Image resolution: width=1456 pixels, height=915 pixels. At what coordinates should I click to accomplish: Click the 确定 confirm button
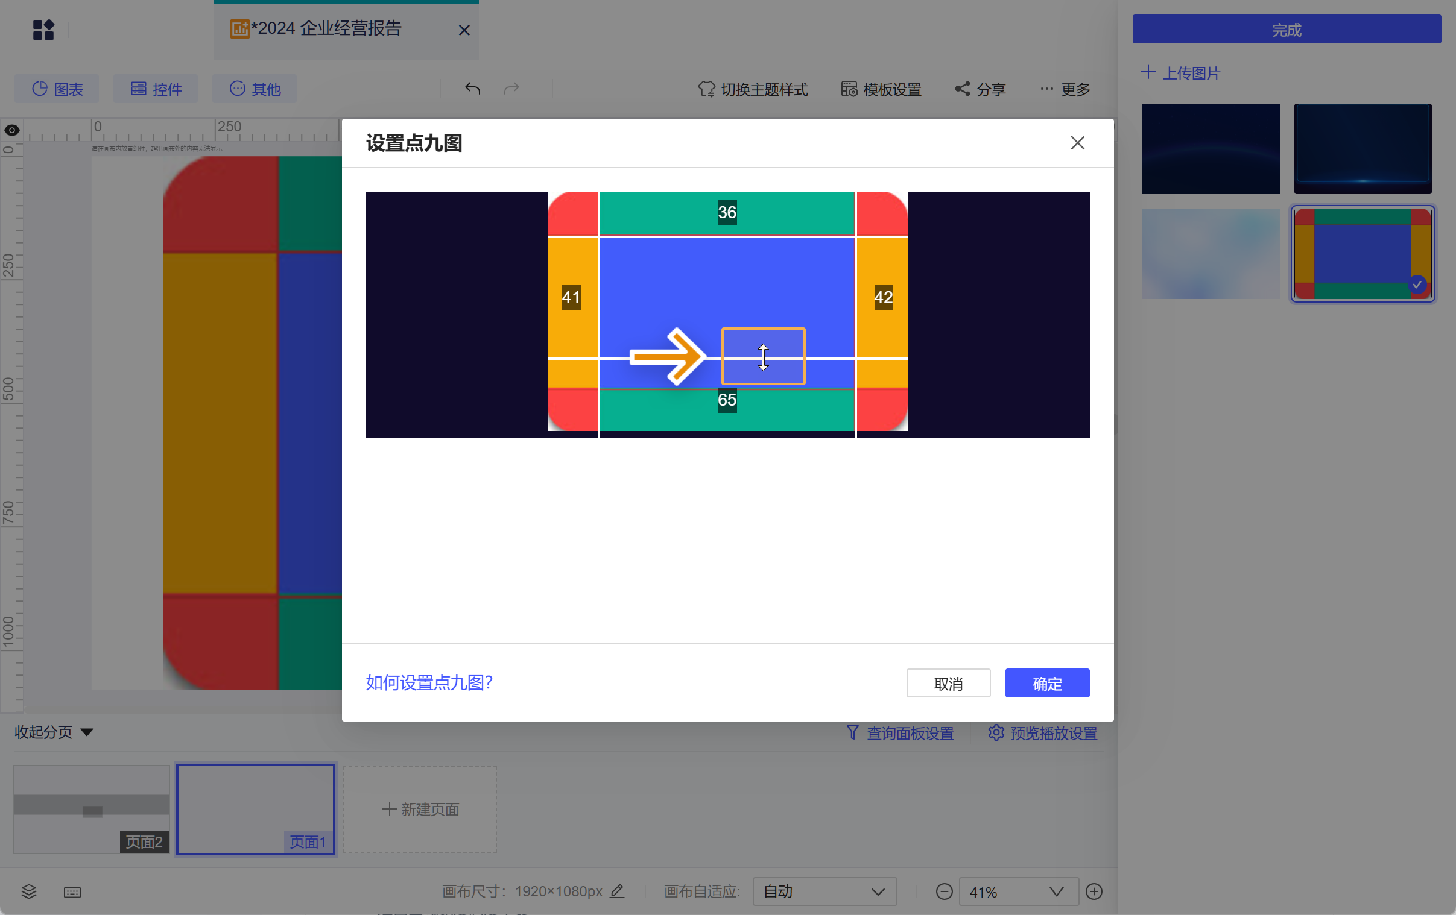tap(1047, 683)
